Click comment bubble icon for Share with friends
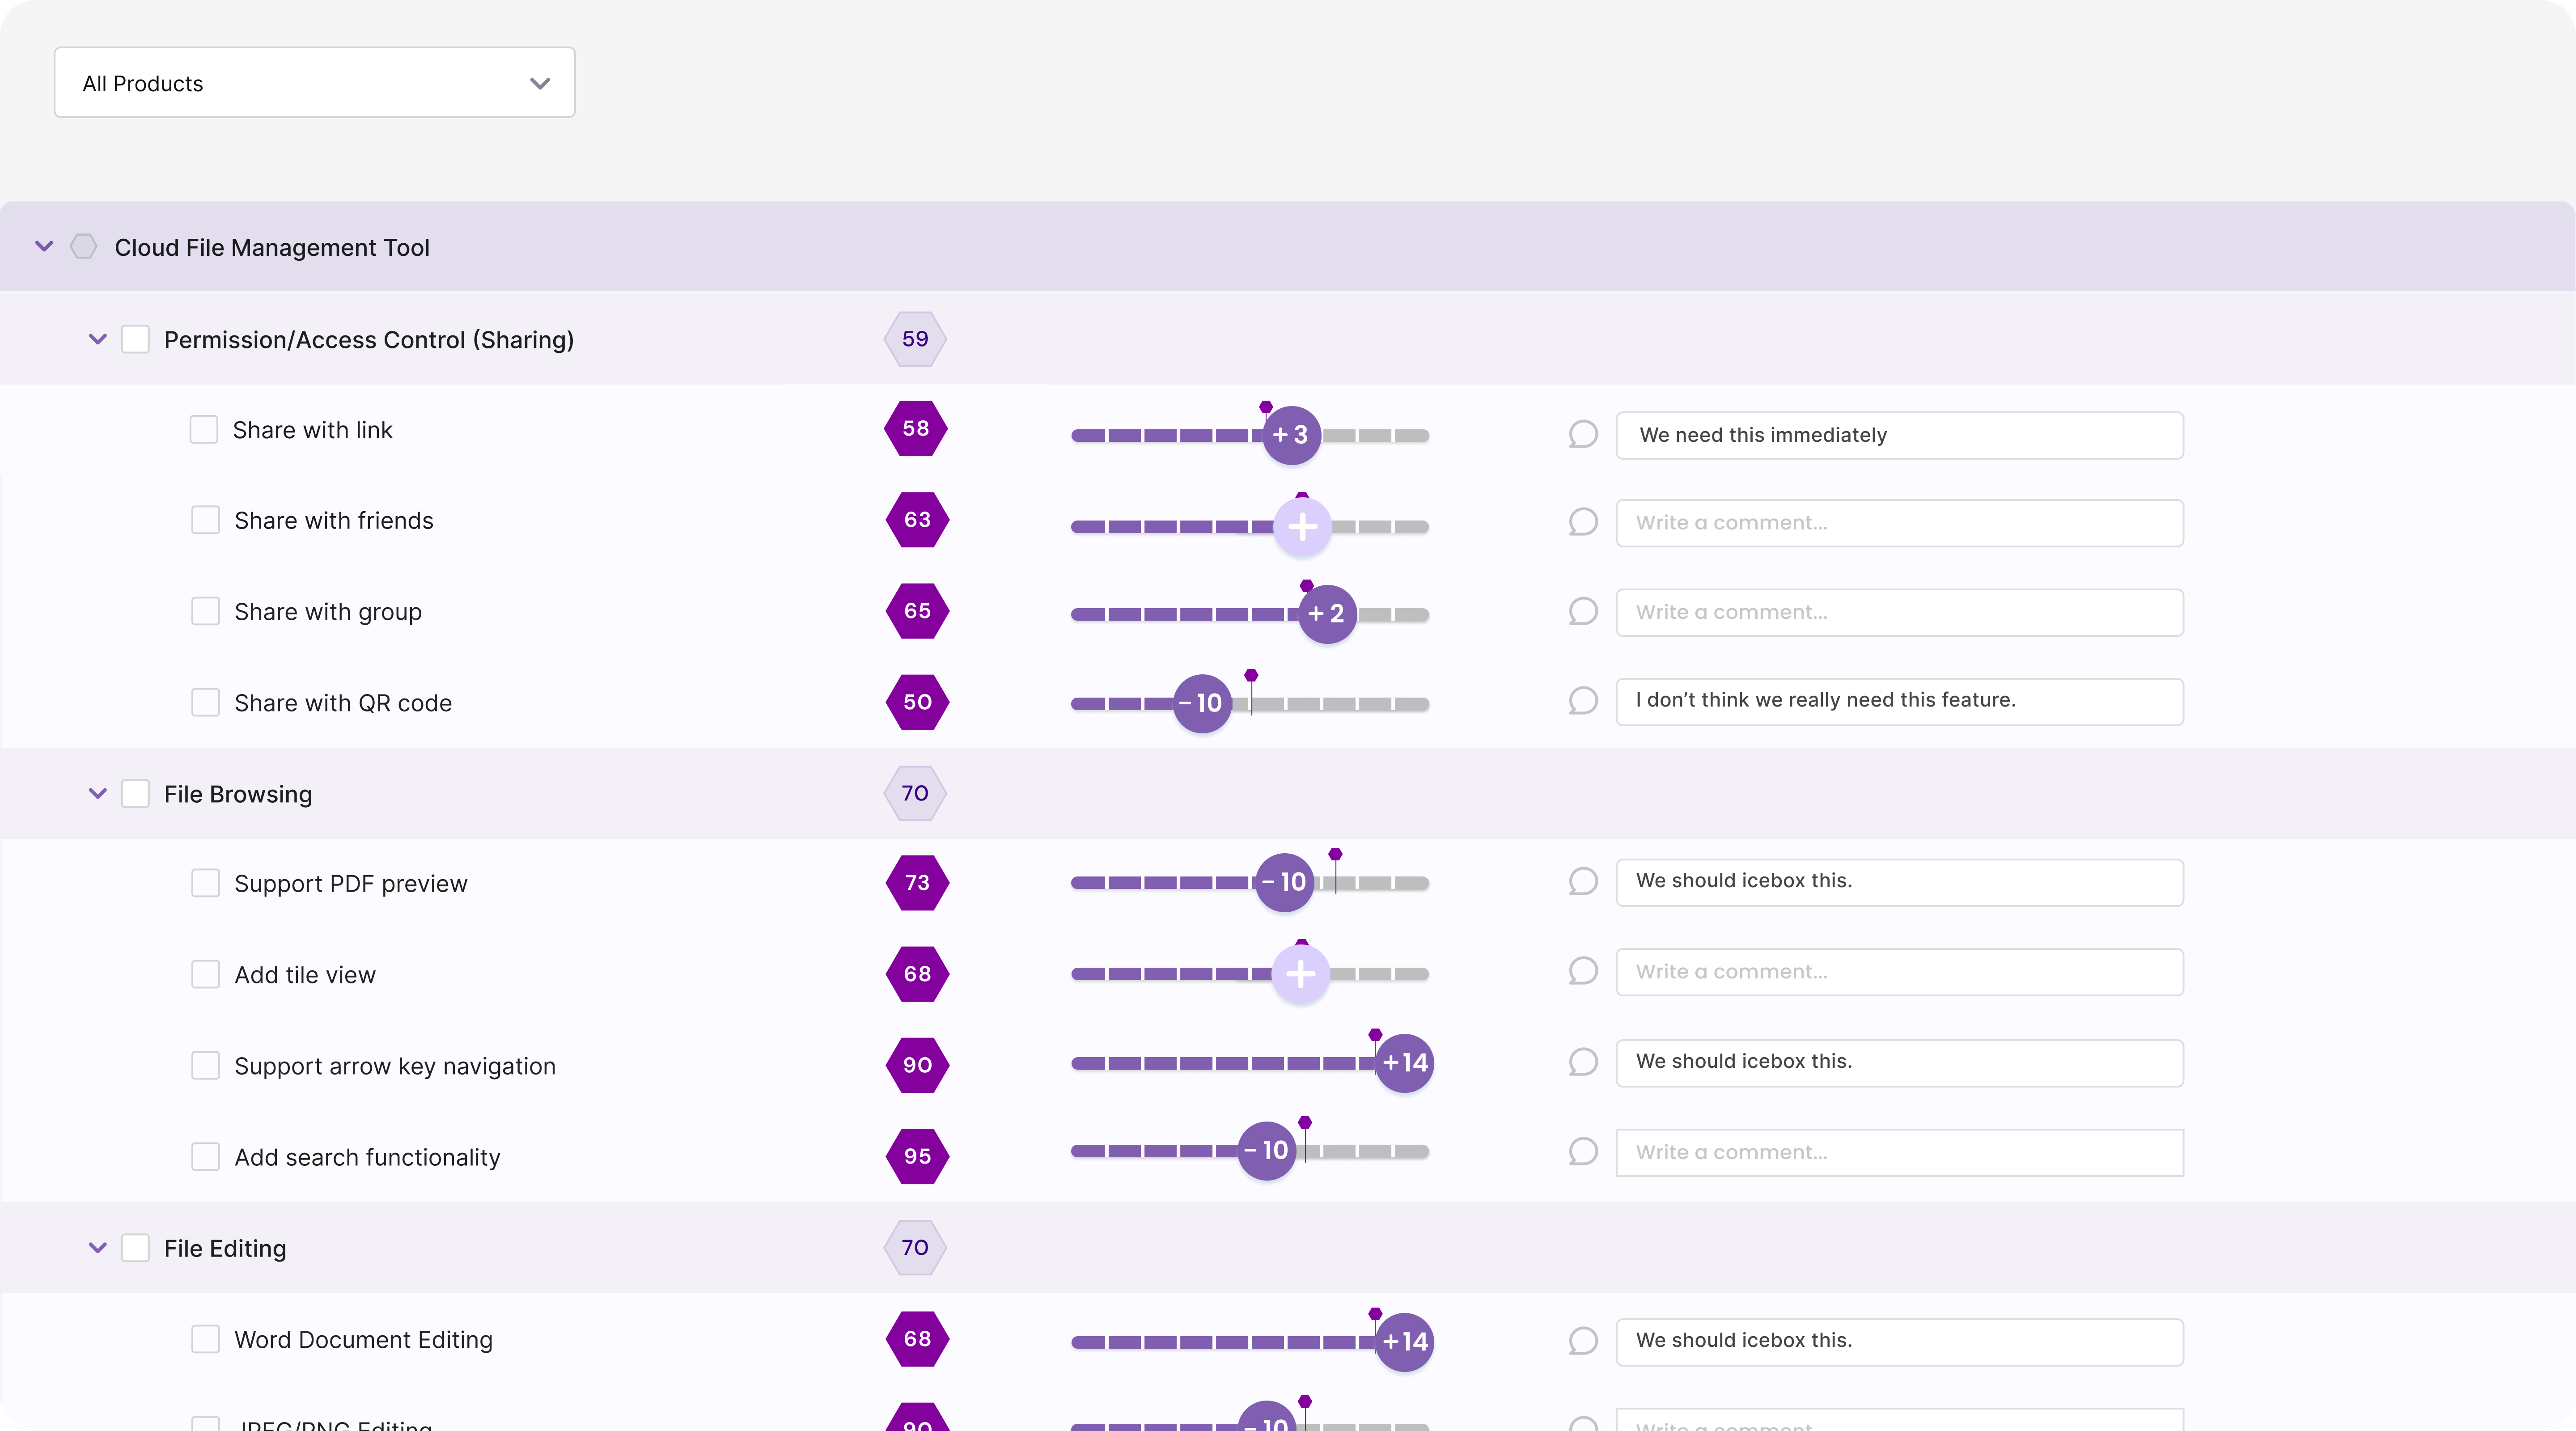 [x=1583, y=522]
